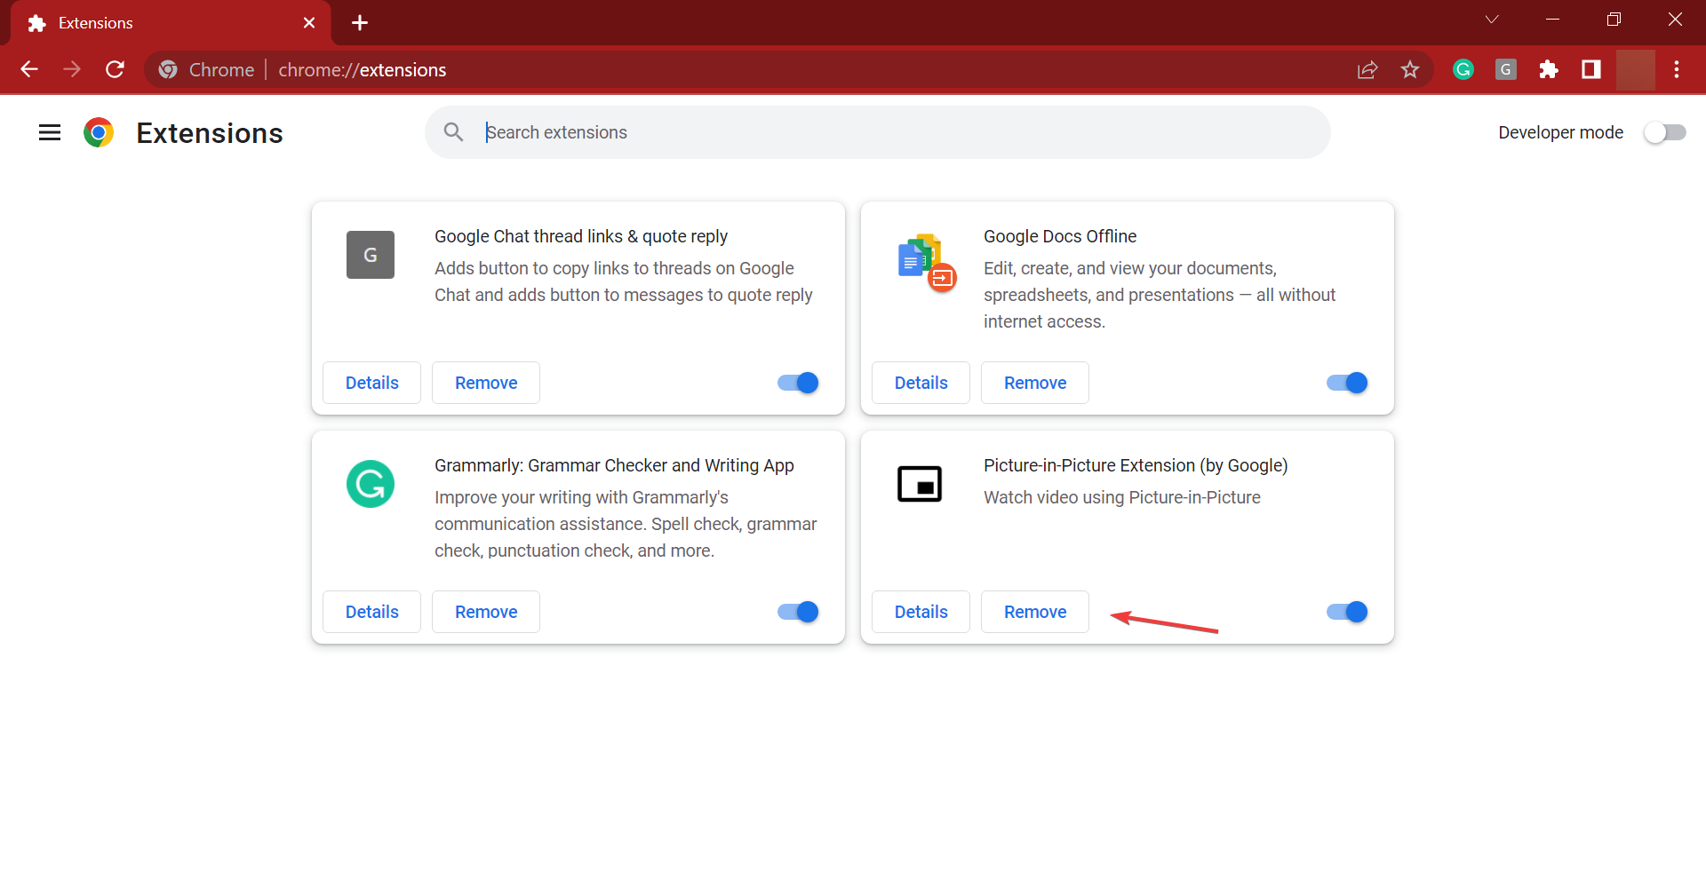The width and height of the screenshot is (1706, 895).
Task: Click 'Watch video using Picture-in-Picture' description
Action: coord(1122,497)
